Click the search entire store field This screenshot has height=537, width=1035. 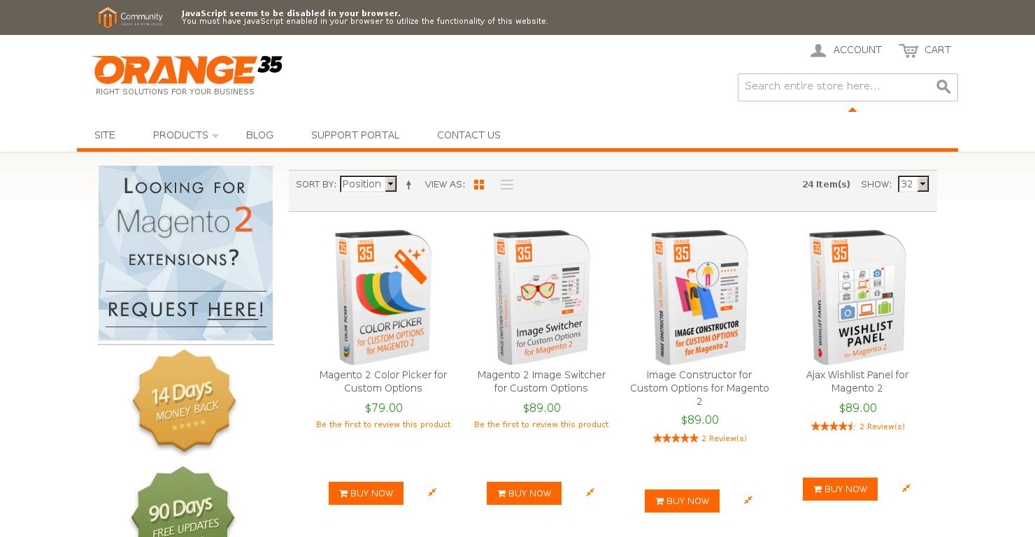click(836, 87)
